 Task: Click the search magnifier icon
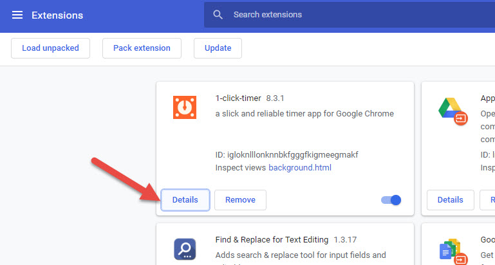pos(218,15)
